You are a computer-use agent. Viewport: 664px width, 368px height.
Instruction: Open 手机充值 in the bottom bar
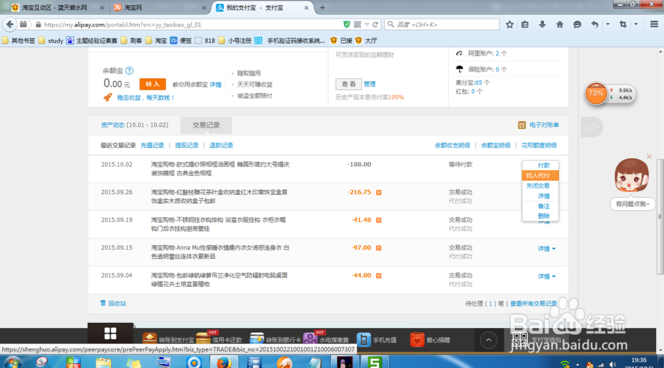click(377, 339)
